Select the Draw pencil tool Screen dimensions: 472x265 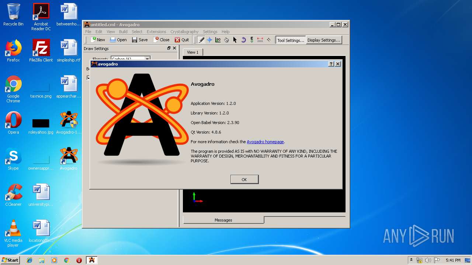[201, 40]
